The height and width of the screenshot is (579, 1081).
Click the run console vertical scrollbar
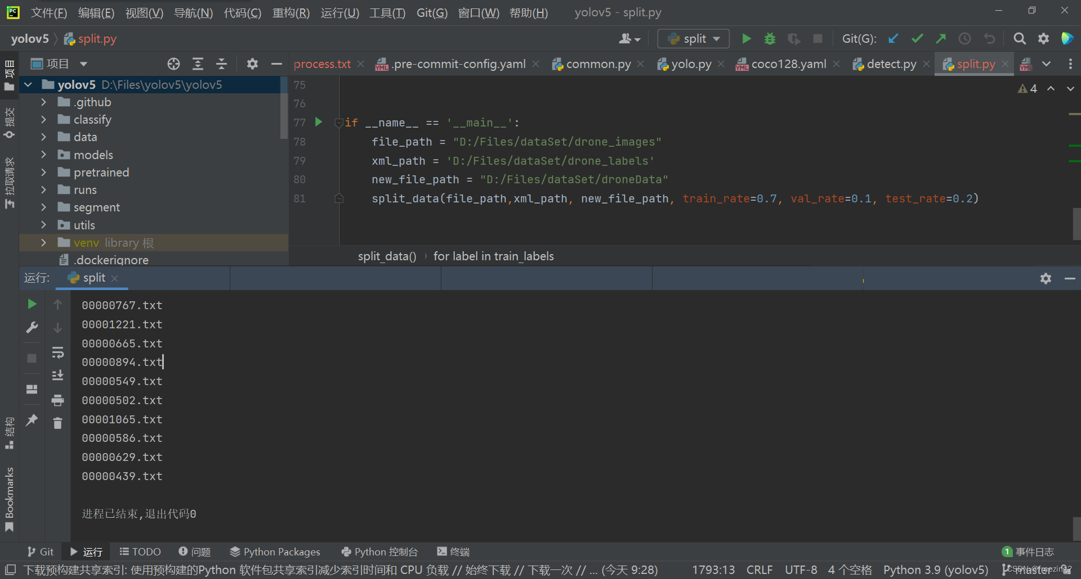click(x=1076, y=528)
